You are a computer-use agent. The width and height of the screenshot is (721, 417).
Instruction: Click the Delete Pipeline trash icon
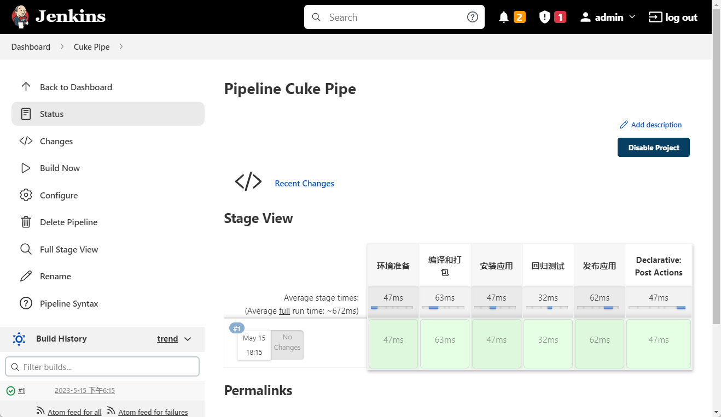(x=26, y=222)
